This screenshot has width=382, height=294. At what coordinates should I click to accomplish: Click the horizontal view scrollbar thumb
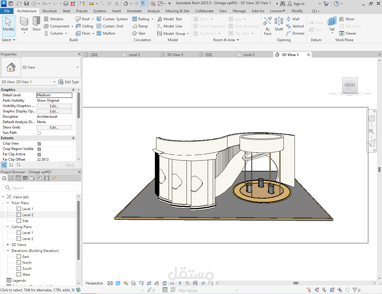(296, 283)
